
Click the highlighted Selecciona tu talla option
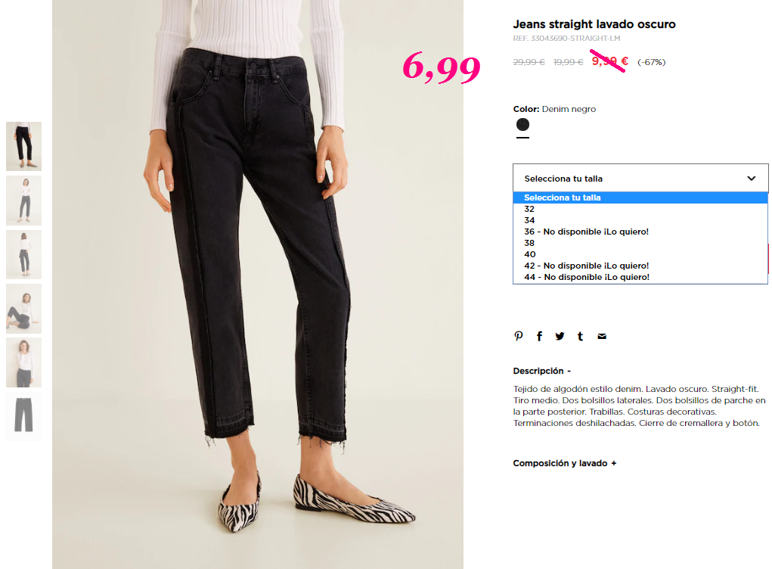click(x=640, y=197)
